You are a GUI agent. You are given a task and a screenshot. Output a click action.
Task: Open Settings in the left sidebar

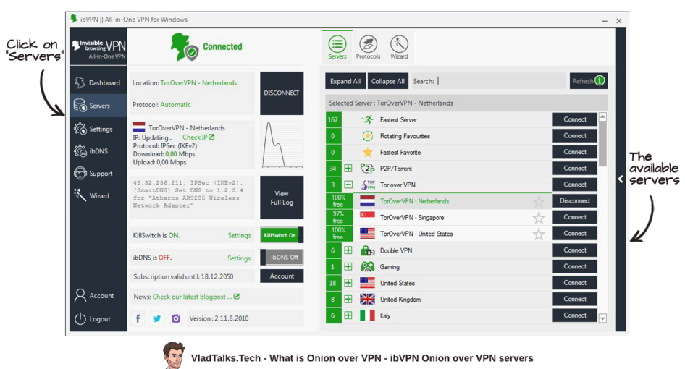[98, 129]
